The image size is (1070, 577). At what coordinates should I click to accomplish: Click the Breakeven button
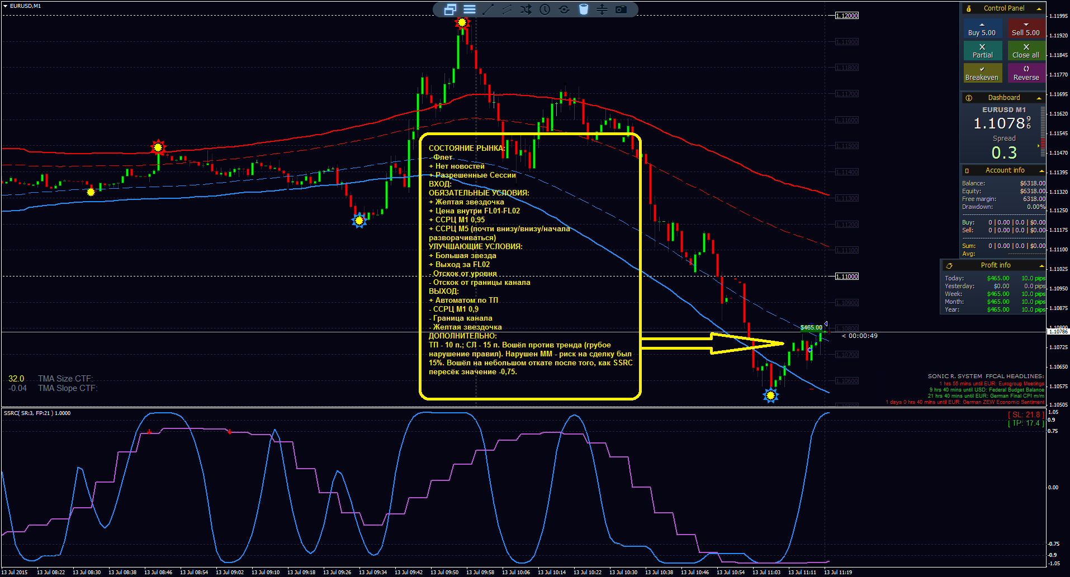tap(982, 73)
